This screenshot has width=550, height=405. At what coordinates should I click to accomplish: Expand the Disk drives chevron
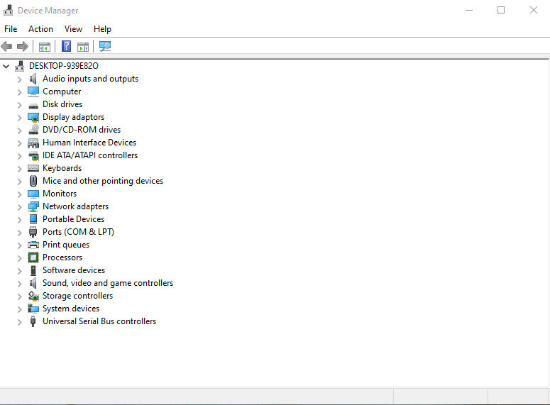coord(20,105)
